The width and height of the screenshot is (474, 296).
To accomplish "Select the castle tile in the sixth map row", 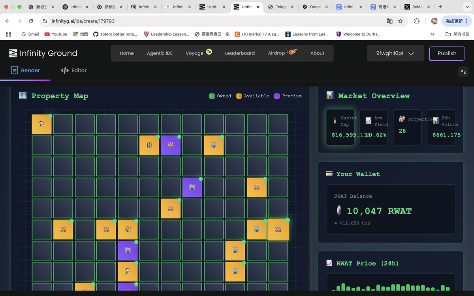I will (128, 230).
